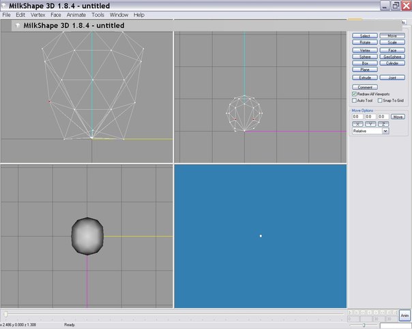412x329 pixels.
Task: Toggle the Z axis constraint button
Action: [383, 124]
